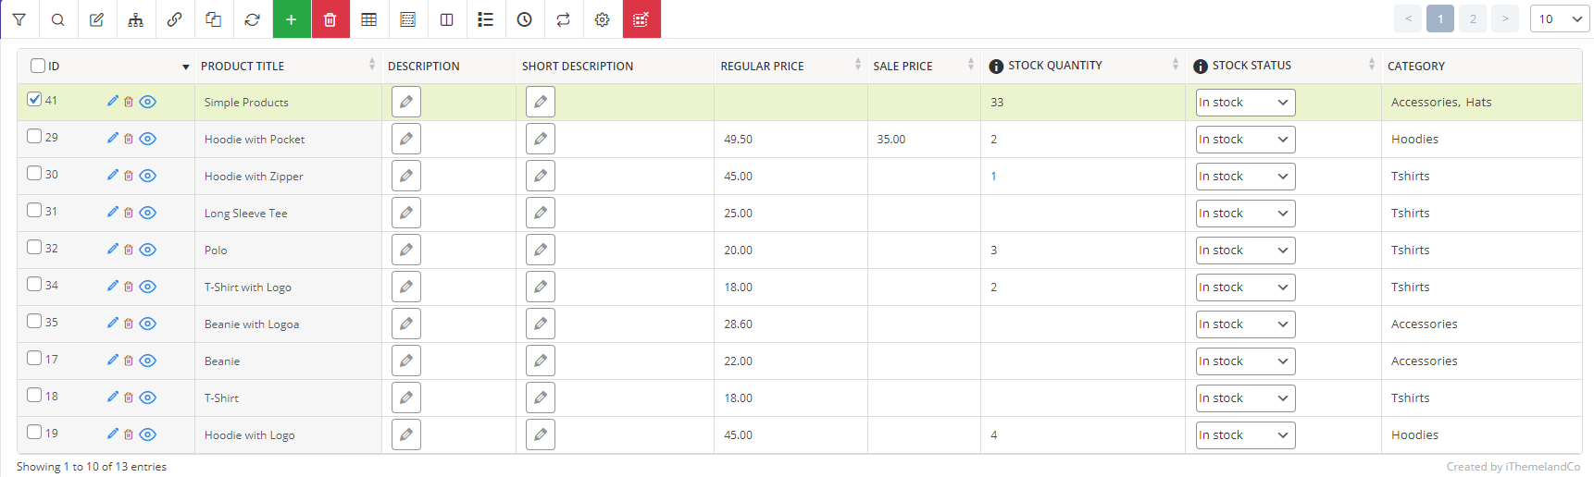Image resolution: width=1594 pixels, height=477 pixels.
Task: Click the green add product button
Action: pos(292,19)
